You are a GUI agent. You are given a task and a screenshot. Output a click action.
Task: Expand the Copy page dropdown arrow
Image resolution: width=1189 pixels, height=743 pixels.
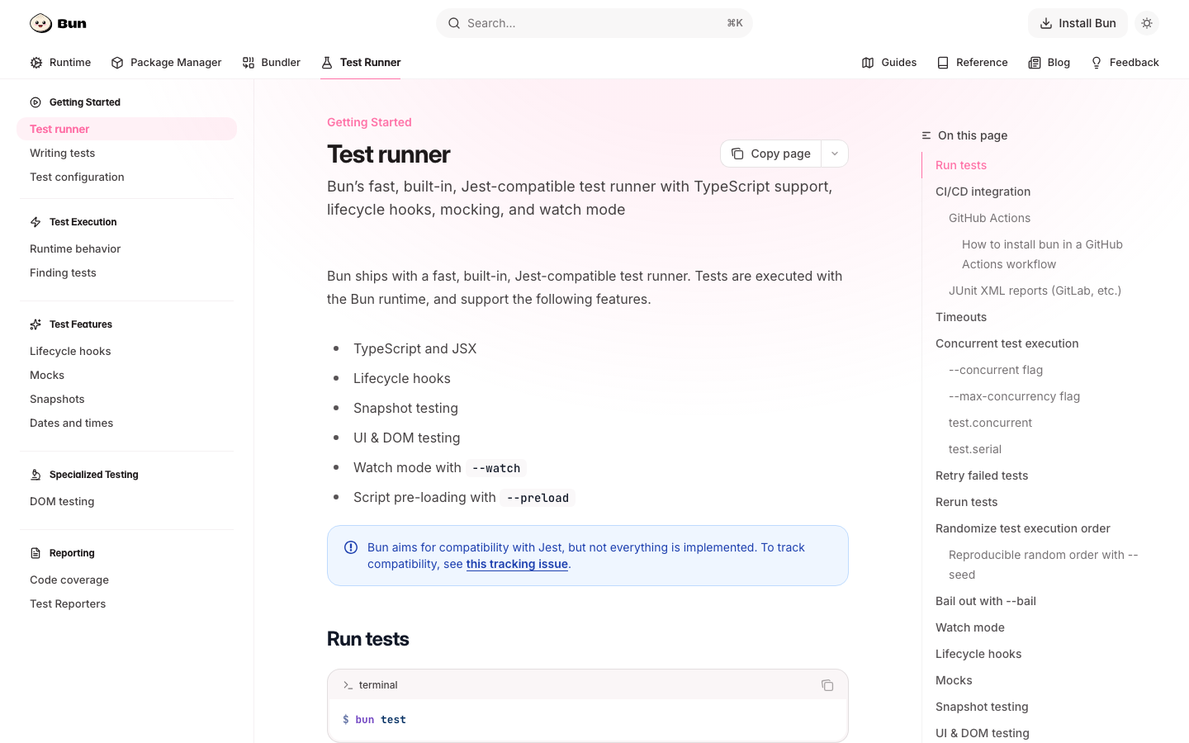(835, 154)
